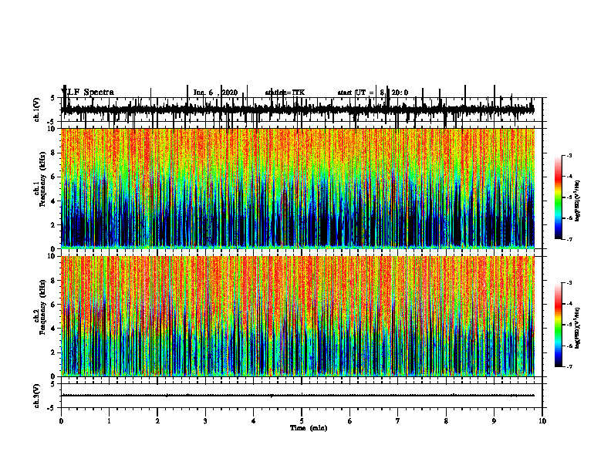Click inside the ch.2 spectrogram panel
Image resolution: width=611 pixels, height=472 pixels.
coord(298,316)
